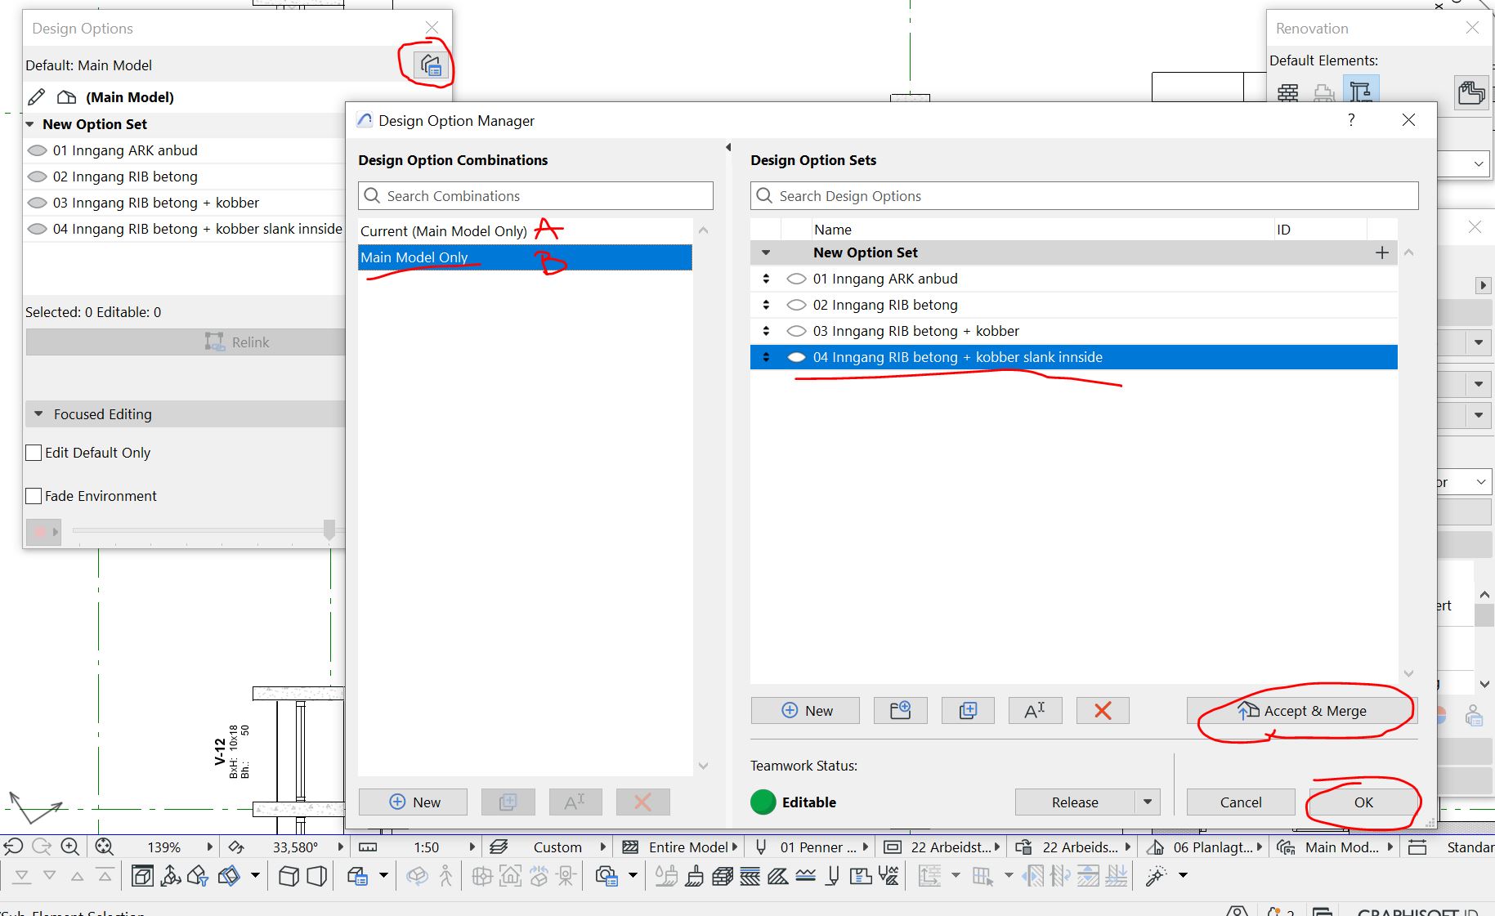Click the rename design option icon
This screenshot has height=916, width=1495.
pyautogui.click(x=1035, y=711)
